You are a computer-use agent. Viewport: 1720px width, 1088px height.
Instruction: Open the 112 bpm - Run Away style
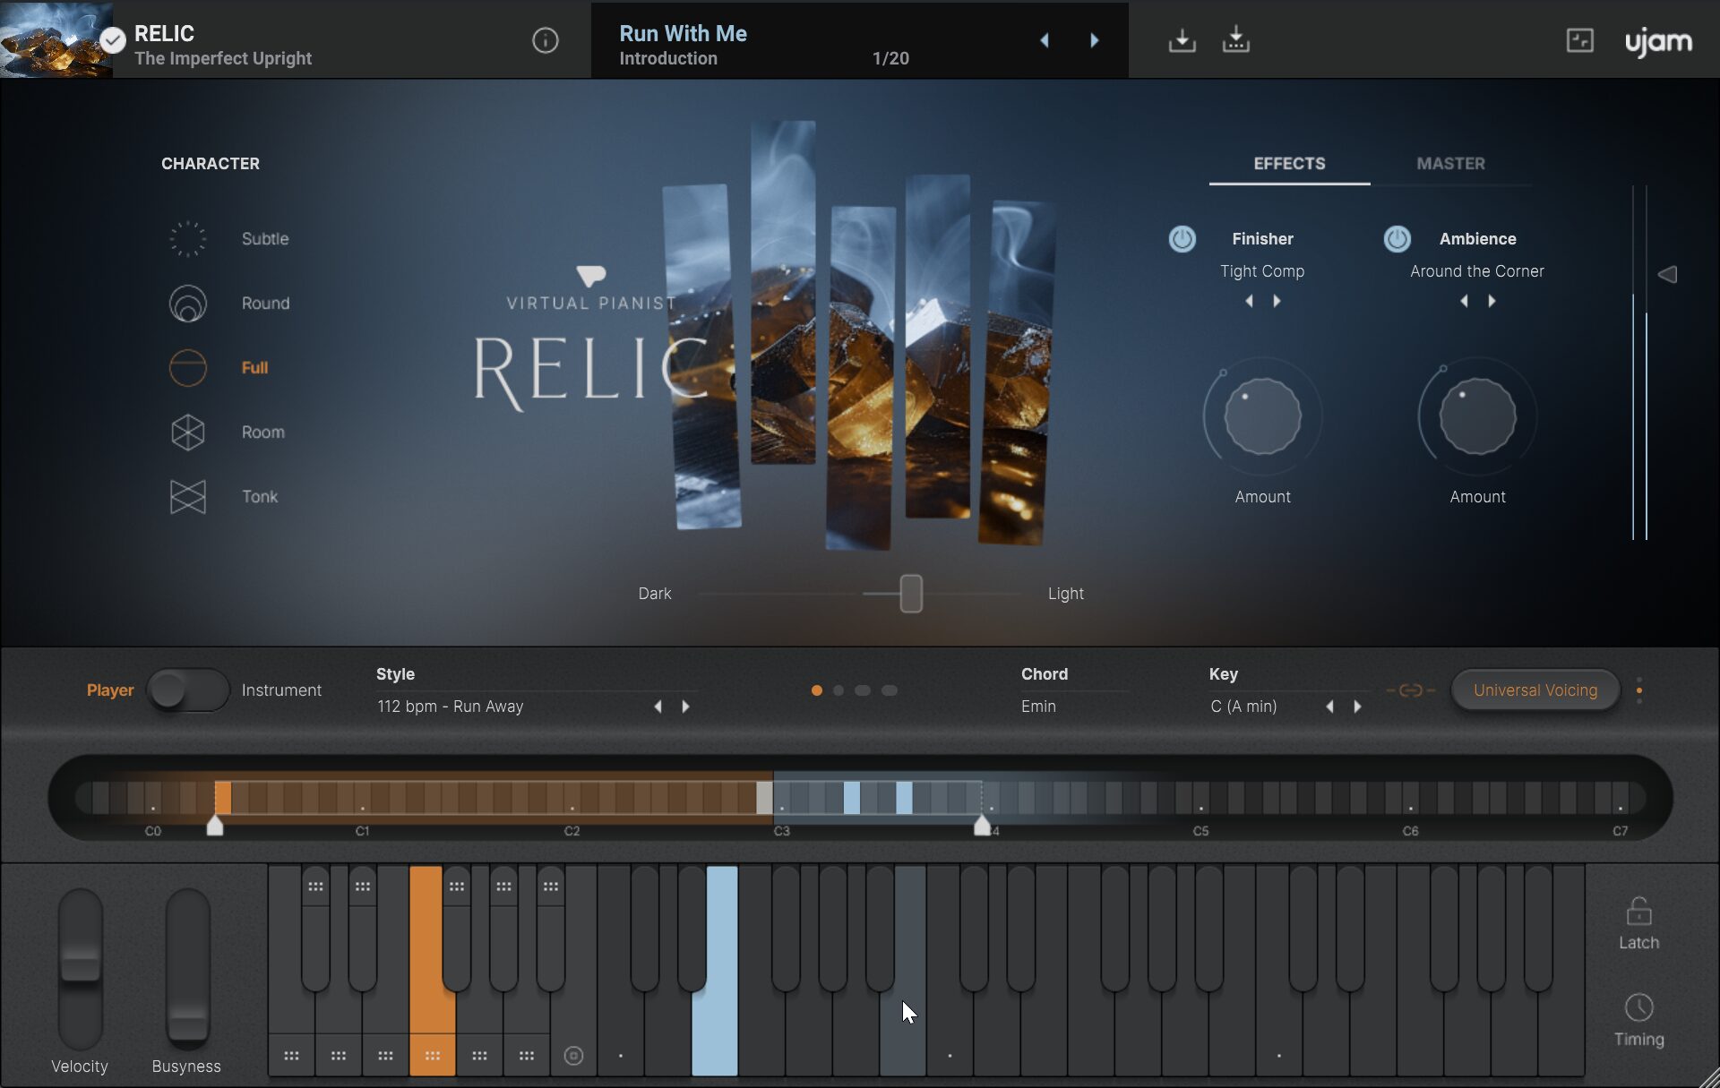pos(450,707)
